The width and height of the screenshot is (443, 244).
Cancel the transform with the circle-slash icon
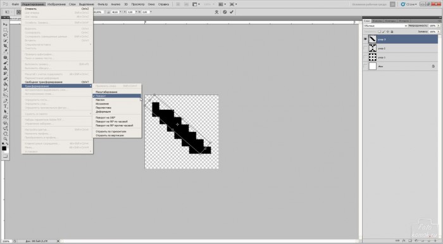coord(225,12)
